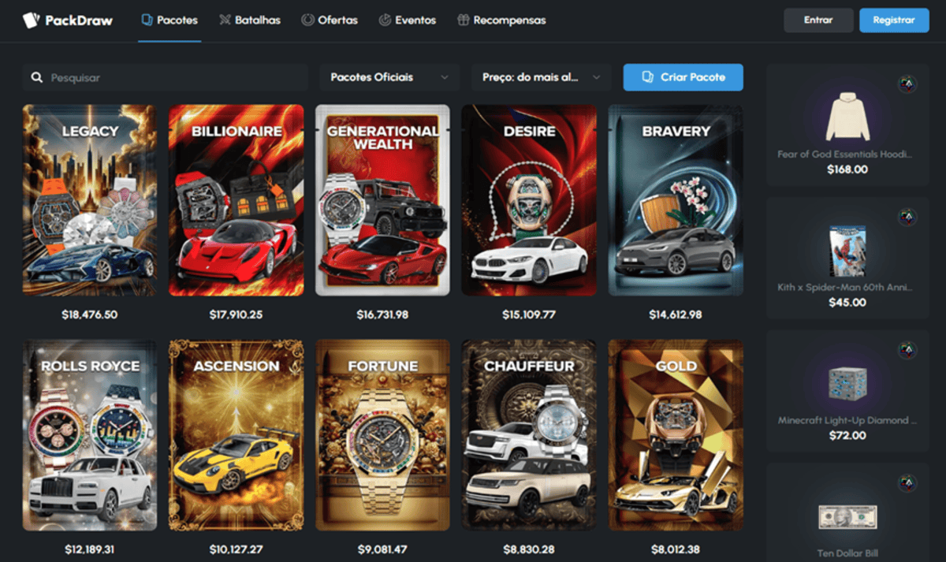This screenshot has width=946, height=562.
Task: Open the Ofertas section
Action: [330, 20]
